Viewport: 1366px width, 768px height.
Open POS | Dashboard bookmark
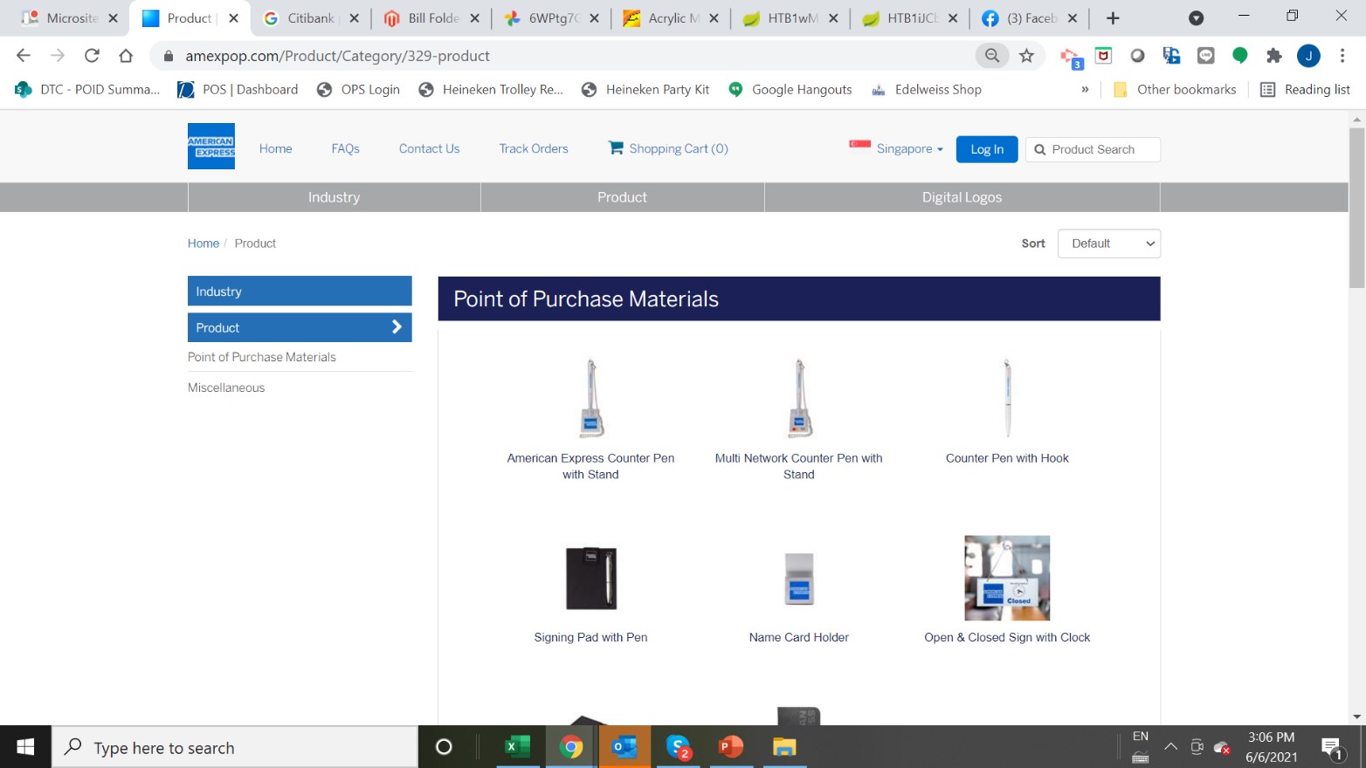click(x=238, y=90)
